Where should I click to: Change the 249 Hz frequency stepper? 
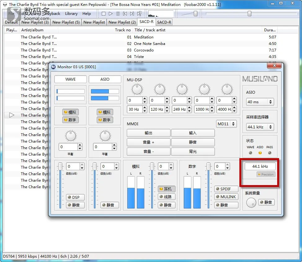189,109
